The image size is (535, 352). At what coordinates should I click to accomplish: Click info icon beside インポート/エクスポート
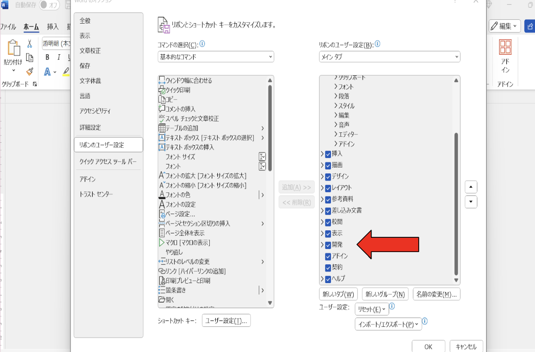coord(425,321)
